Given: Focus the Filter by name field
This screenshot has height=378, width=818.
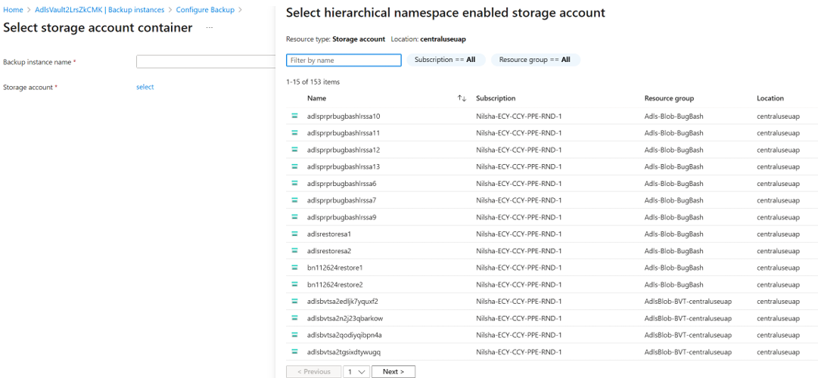Looking at the screenshot, I should tap(344, 60).
